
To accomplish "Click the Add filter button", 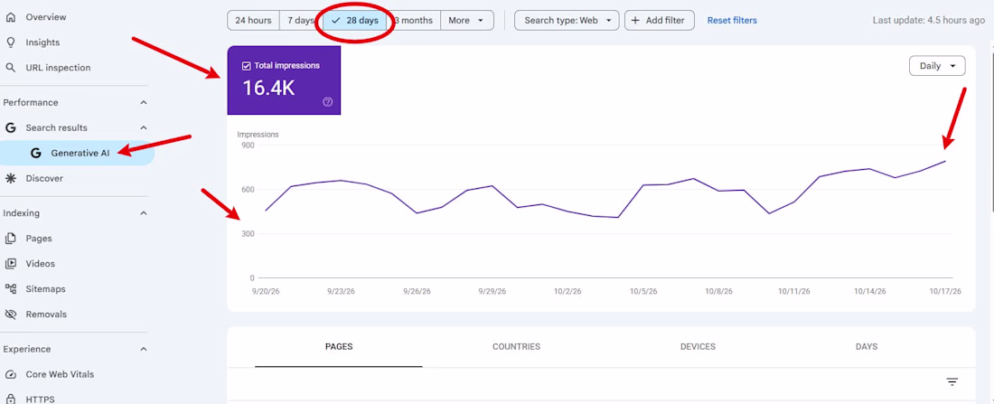I will click(x=660, y=20).
